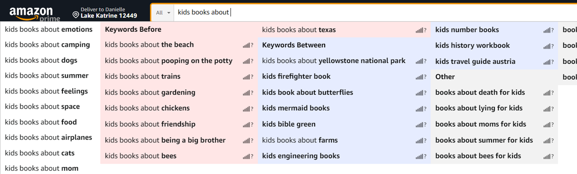577x174 pixels.
Task: Click the Amazon Prime logo
Action: point(35,13)
